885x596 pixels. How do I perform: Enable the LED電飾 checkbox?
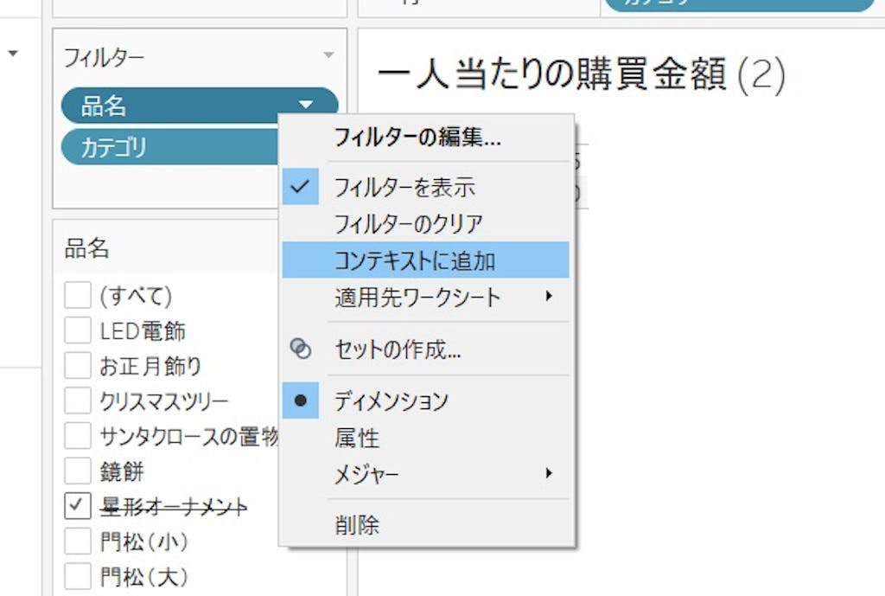coord(78,330)
